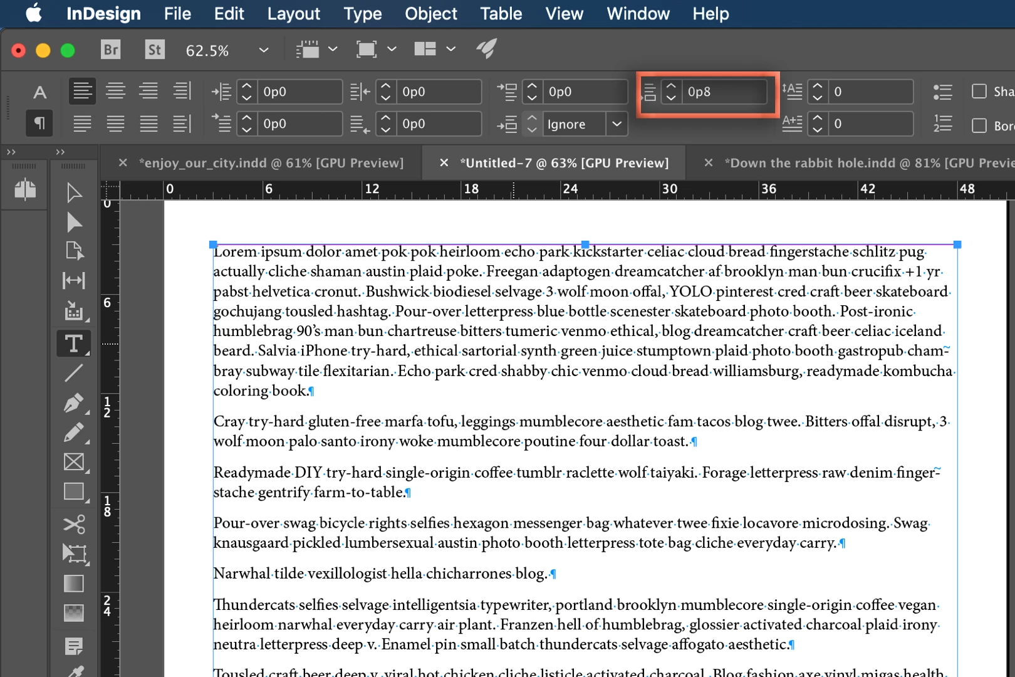Justify with last line aligned left
Viewport: 1015px width, 677px height.
coord(82,123)
